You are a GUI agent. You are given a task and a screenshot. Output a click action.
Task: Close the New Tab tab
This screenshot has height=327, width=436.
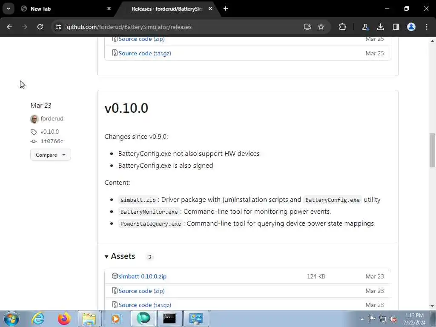coord(109,9)
